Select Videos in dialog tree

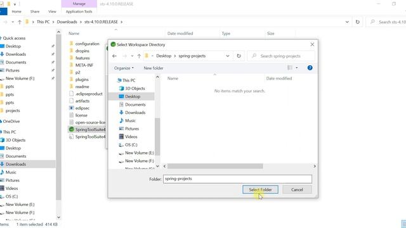[x=128, y=137]
